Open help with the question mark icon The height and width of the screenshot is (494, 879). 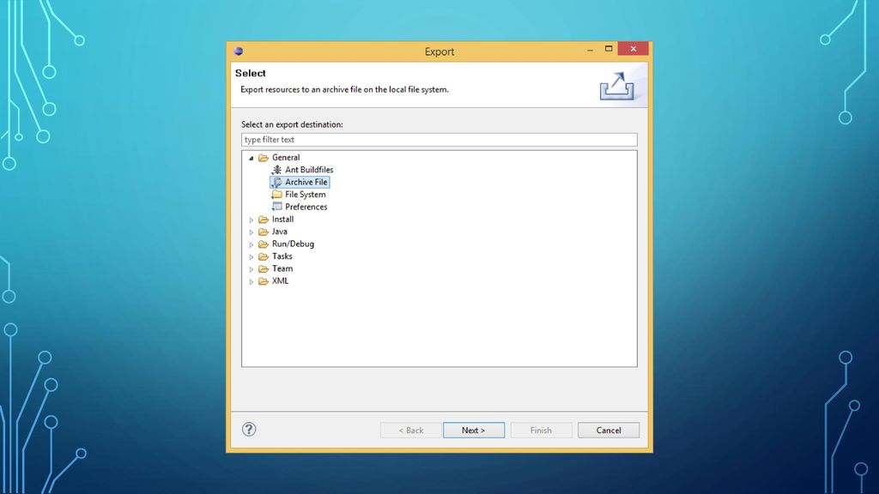[249, 430]
